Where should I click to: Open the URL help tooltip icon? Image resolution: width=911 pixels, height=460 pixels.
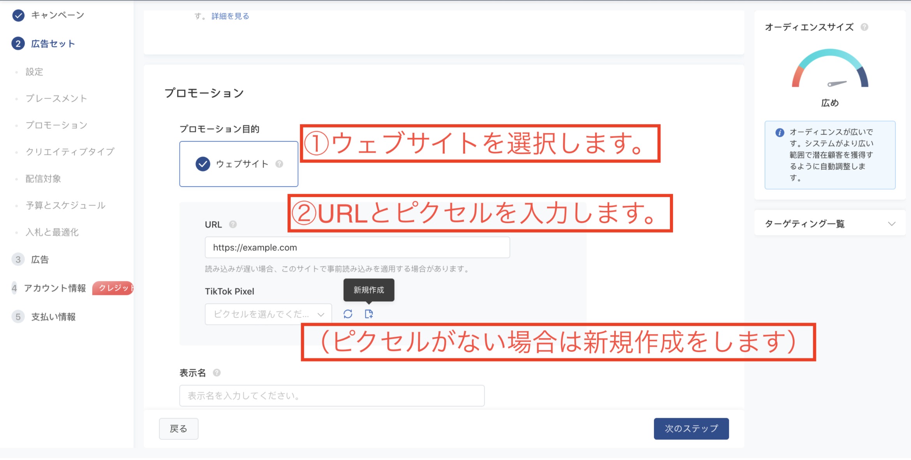pyautogui.click(x=233, y=224)
